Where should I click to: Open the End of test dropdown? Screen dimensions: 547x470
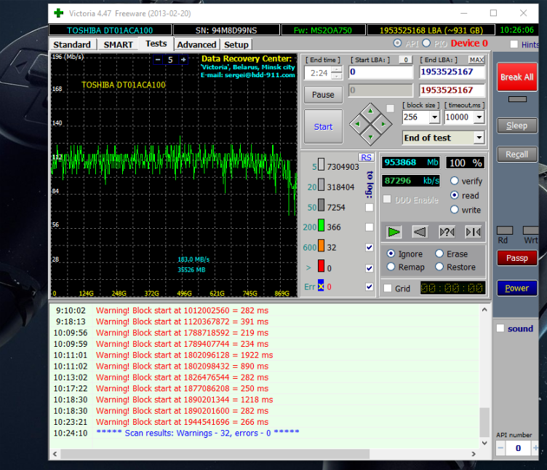click(x=479, y=138)
